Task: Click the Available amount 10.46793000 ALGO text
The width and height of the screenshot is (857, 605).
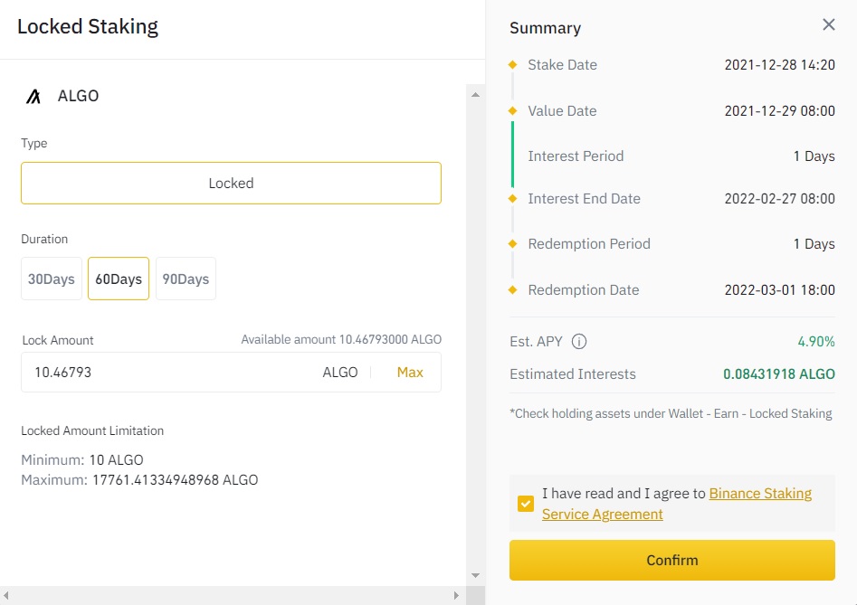Action: coord(341,340)
